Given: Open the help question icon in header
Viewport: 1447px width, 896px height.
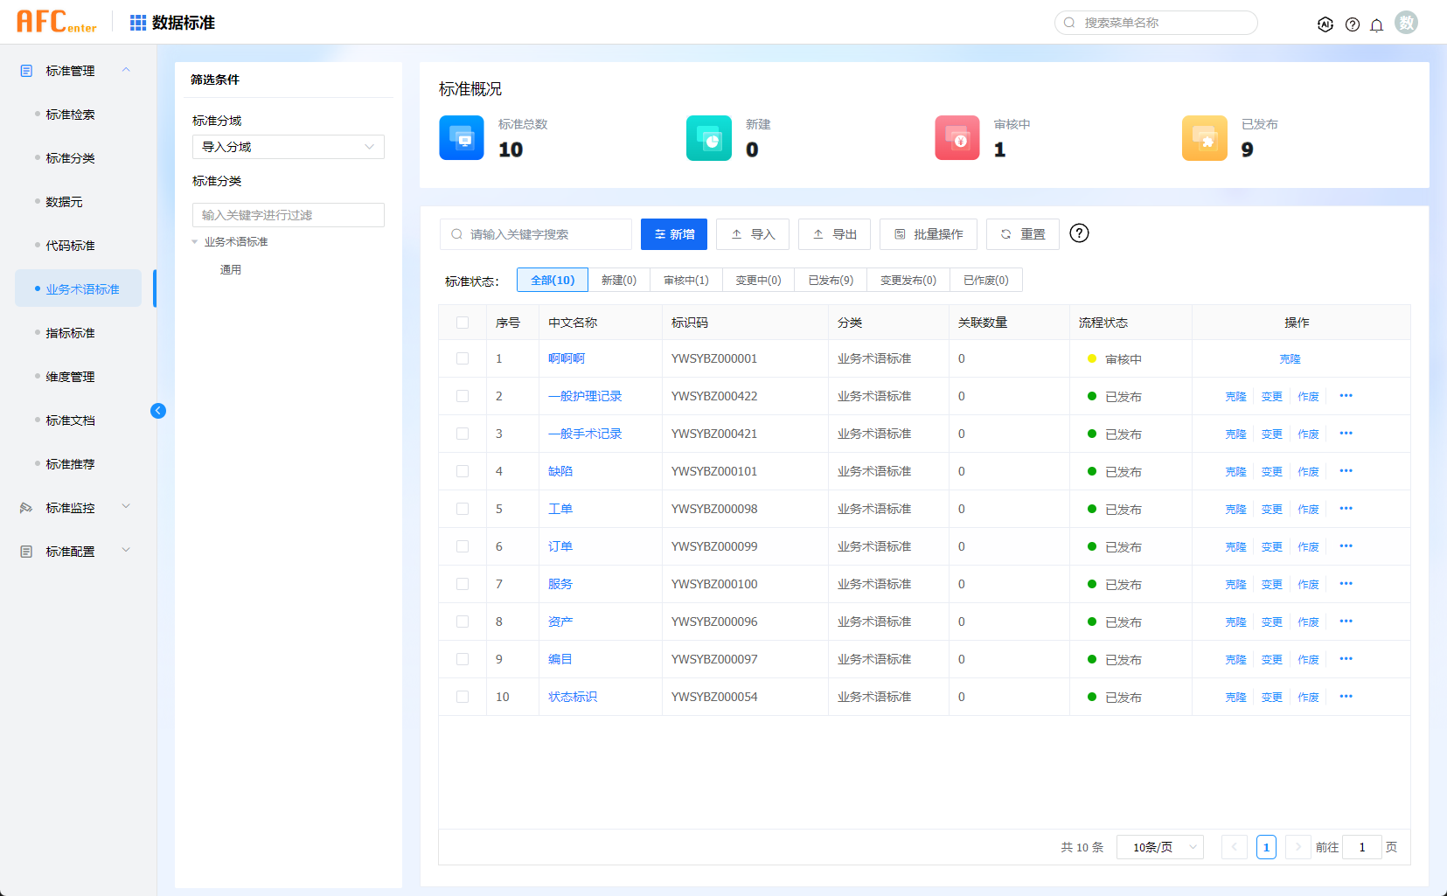Looking at the screenshot, I should click(1353, 24).
